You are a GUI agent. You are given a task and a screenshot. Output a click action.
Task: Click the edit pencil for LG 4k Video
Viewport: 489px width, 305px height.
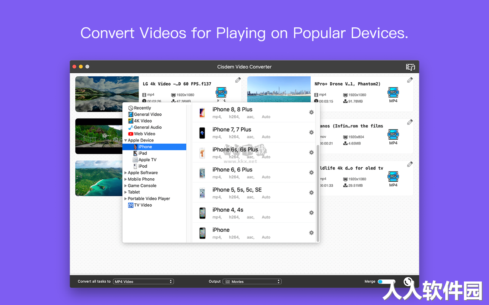tap(238, 80)
